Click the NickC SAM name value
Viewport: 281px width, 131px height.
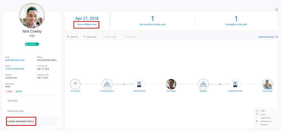[8, 86]
